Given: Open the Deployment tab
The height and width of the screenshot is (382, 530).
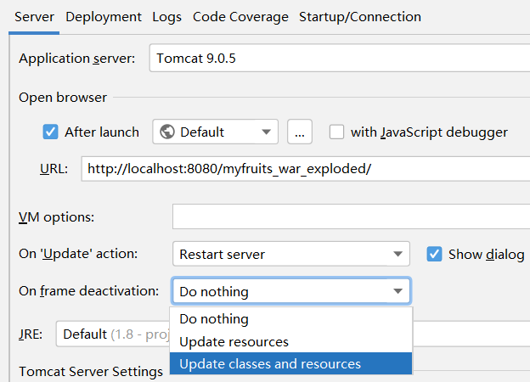Looking at the screenshot, I should pos(104,17).
